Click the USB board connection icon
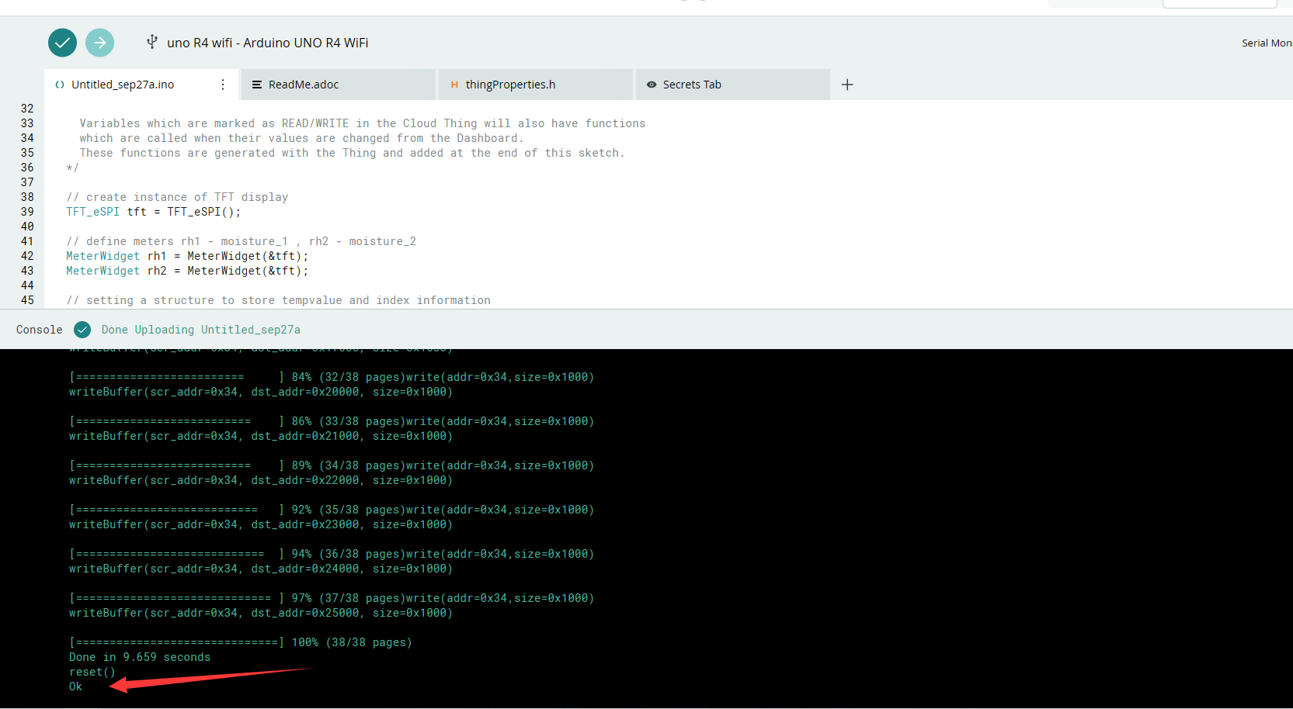The width and height of the screenshot is (1293, 709). point(152,42)
